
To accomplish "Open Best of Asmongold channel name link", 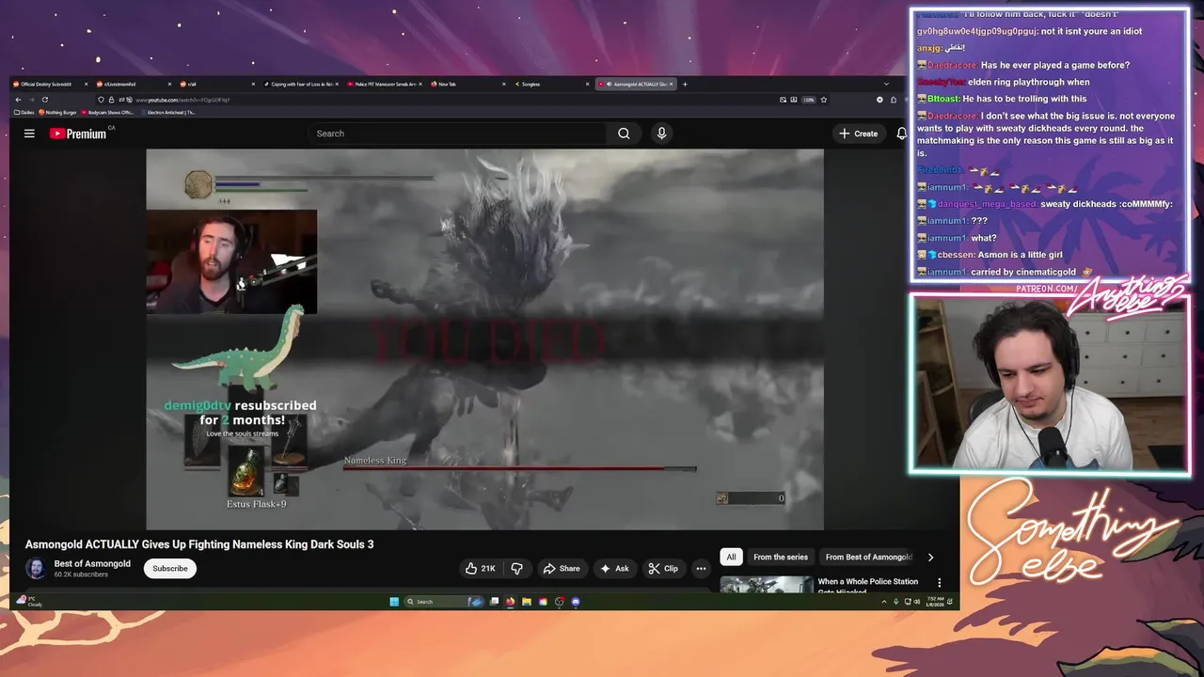I will click(x=92, y=563).
